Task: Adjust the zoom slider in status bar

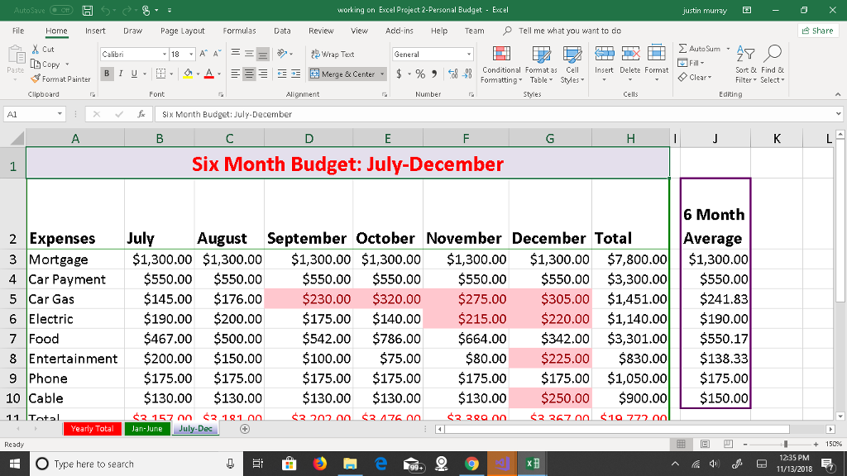Action: (x=786, y=444)
